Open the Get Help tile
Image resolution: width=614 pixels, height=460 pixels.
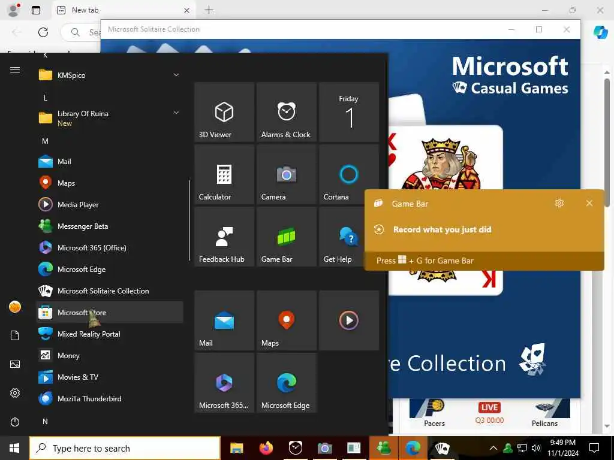point(342,237)
